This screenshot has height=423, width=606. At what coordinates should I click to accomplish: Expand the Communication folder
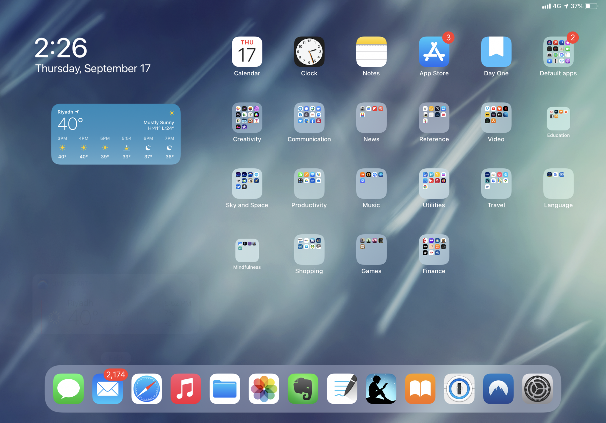309,118
